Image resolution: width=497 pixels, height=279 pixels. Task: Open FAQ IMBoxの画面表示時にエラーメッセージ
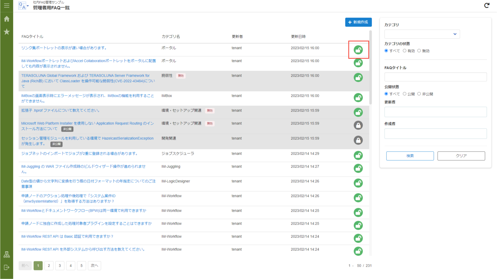pyautogui.click(x=88, y=98)
